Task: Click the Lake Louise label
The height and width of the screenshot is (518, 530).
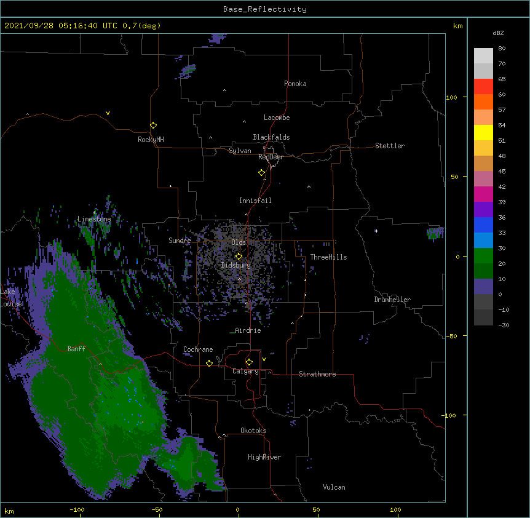Action: (x=11, y=298)
